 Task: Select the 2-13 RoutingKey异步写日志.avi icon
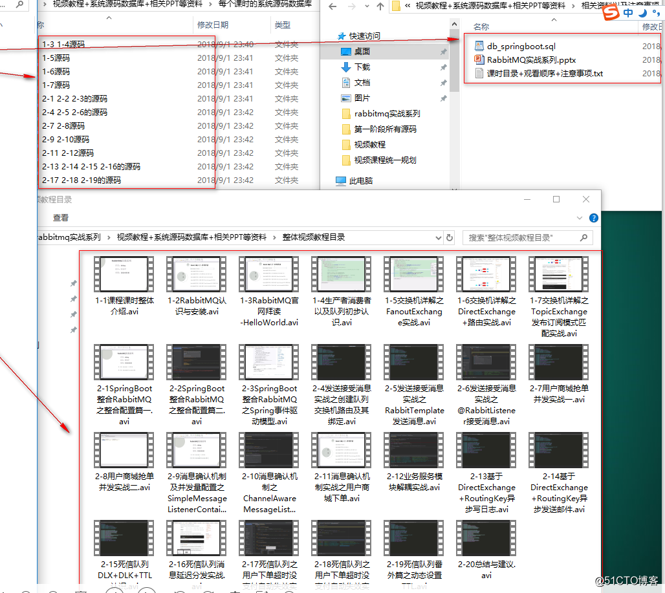(486, 450)
